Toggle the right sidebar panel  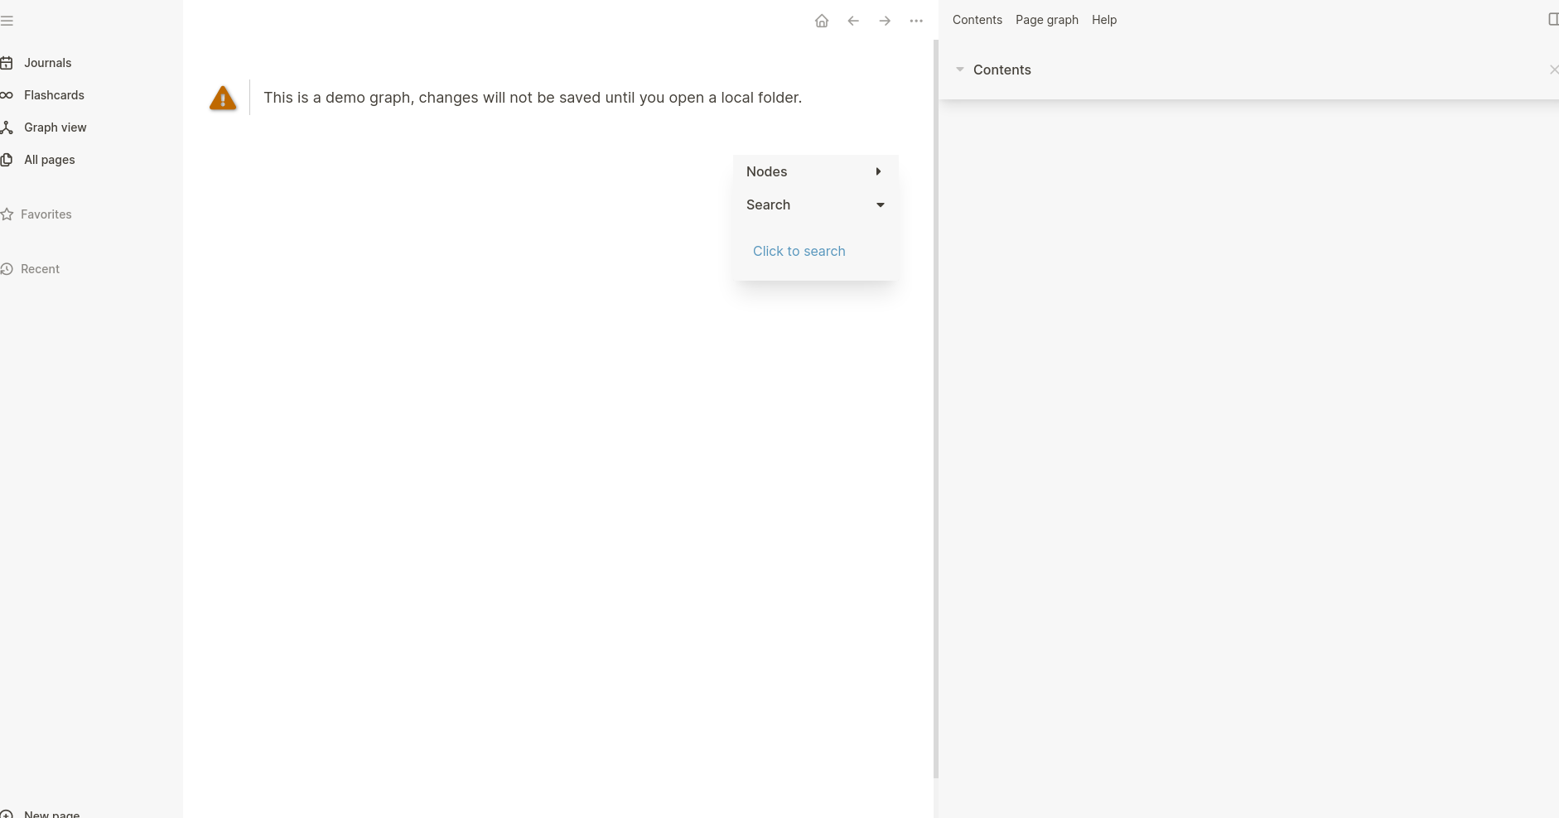pyautogui.click(x=1553, y=18)
